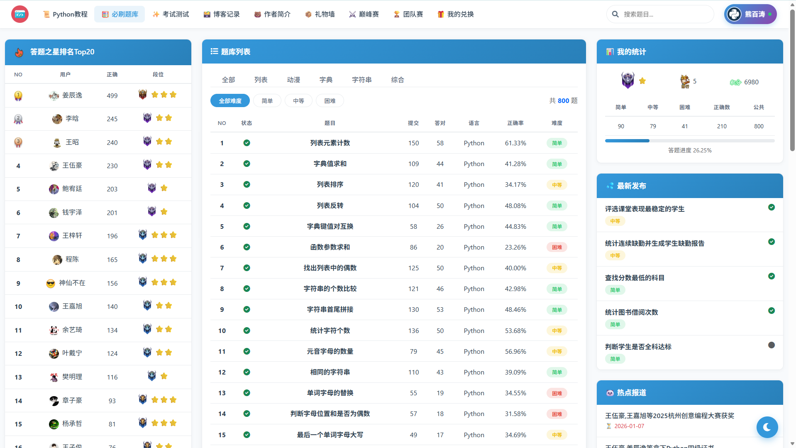Click the rank badge icon in 我的统计

(628, 80)
